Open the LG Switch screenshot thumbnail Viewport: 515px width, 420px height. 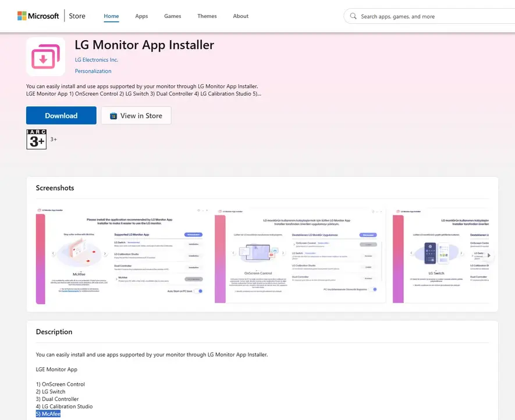tap(441, 256)
